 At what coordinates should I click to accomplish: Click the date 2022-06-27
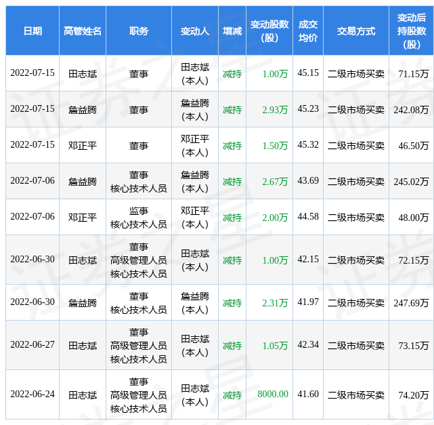pyautogui.click(x=32, y=344)
